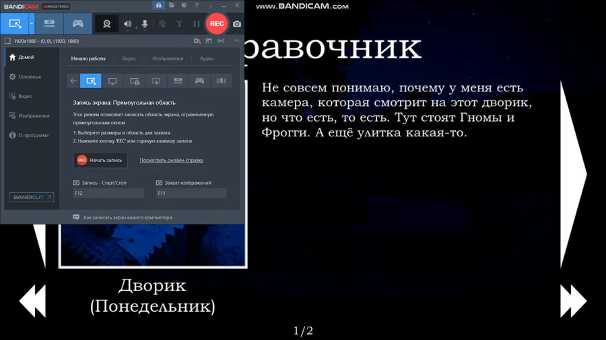Toggle the webcam overlay icon
The height and width of the screenshot is (340, 606).
(x=106, y=24)
